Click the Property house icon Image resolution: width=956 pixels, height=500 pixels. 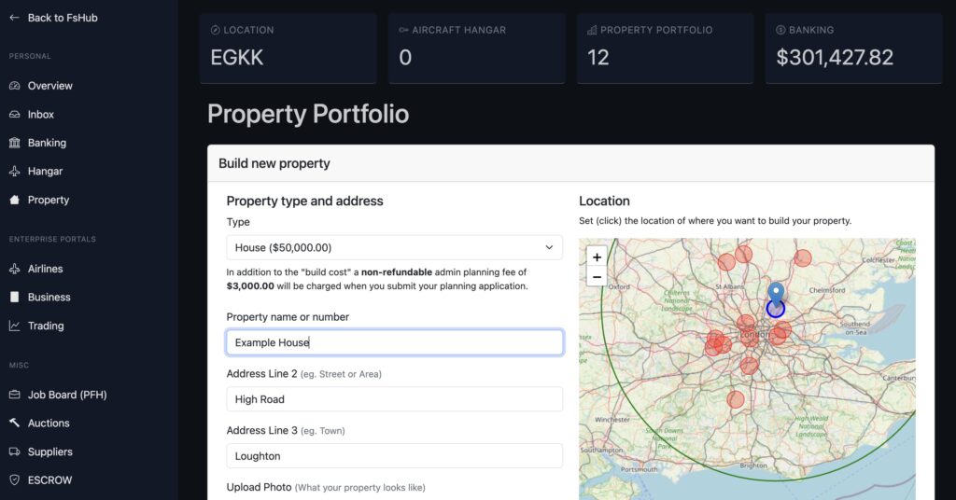coord(14,200)
